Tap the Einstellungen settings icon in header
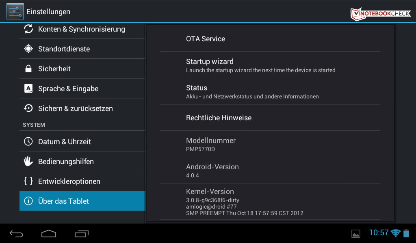This screenshot has width=416, height=243. pos(15,11)
